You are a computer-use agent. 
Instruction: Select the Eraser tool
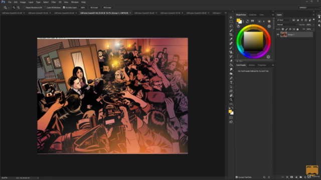[x=231, y=60]
